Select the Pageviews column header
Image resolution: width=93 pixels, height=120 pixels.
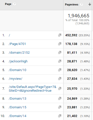pyautogui.click(x=71, y=4)
